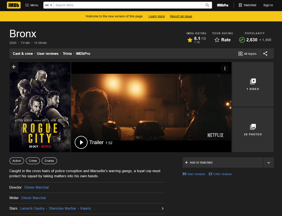This screenshot has height=216, width=282.
Task: Click the IMDb logo
Action: click(14, 5)
